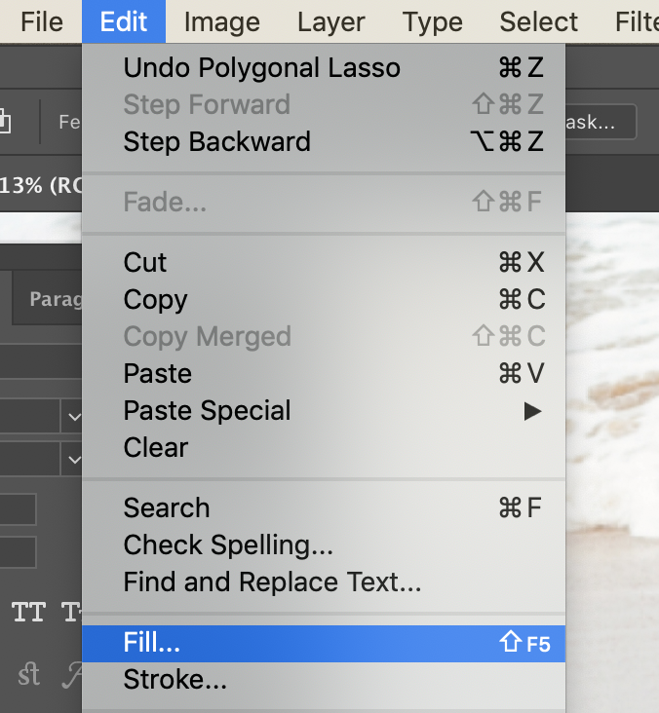Click the swash script icon next to ligatures
Screen dimensions: 659x713
click(72, 674)
